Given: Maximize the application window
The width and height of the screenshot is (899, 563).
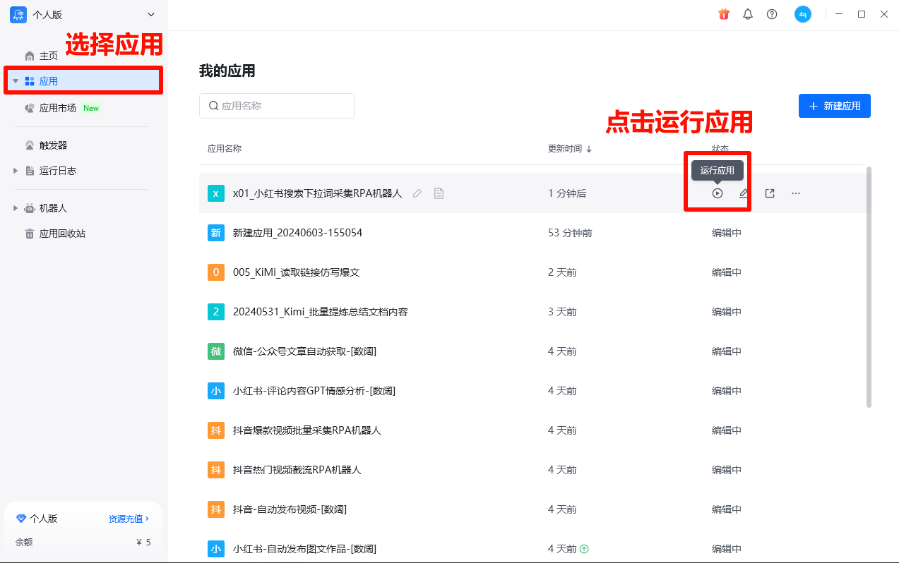Looking at the screenshot, I should 862,14.
